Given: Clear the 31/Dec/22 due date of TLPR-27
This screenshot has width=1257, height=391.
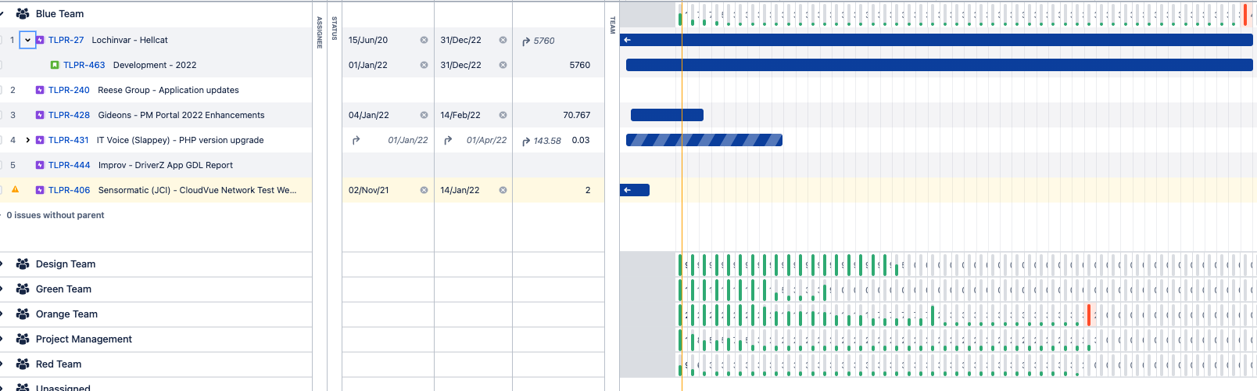Looking at the screenshot, I should pyautogui.click(x=503, y=40).
